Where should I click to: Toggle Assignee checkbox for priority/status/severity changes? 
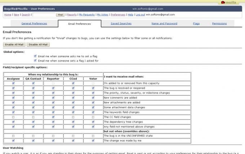(x=13, y=93)
